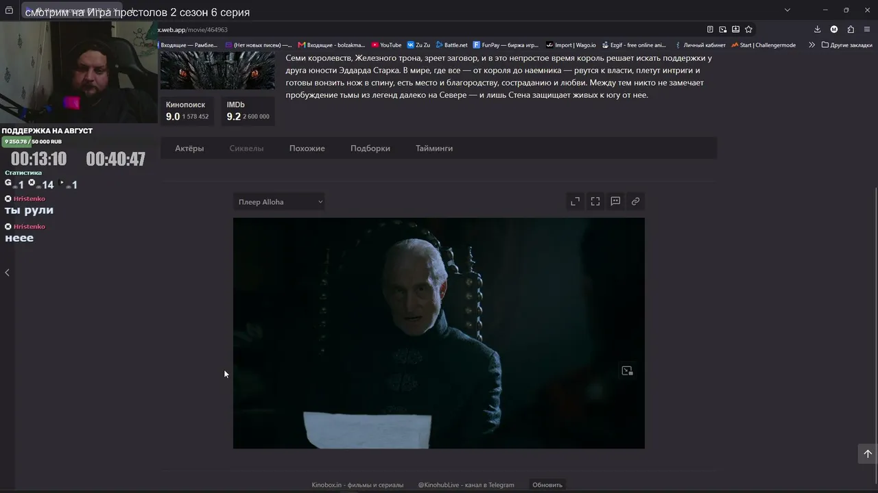Screen dimensions: 878x493
Task: Click the IMDb 9.2 rating badge
Action: pos(248,111)
